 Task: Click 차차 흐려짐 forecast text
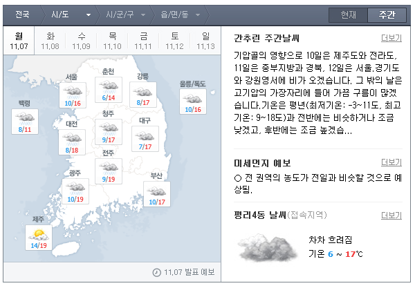(x=331, y=240)
